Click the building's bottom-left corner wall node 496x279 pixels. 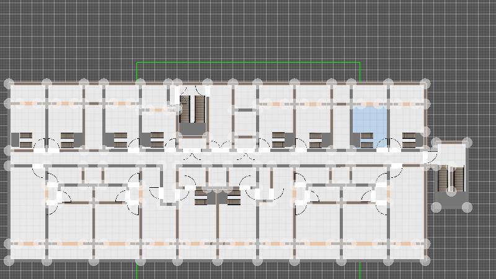click(9, 260)
